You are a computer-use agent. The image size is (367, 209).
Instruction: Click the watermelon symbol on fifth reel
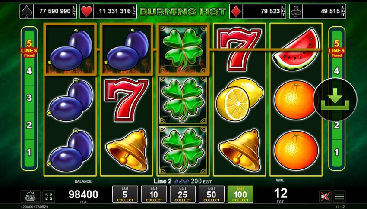[x=296, y=49]
